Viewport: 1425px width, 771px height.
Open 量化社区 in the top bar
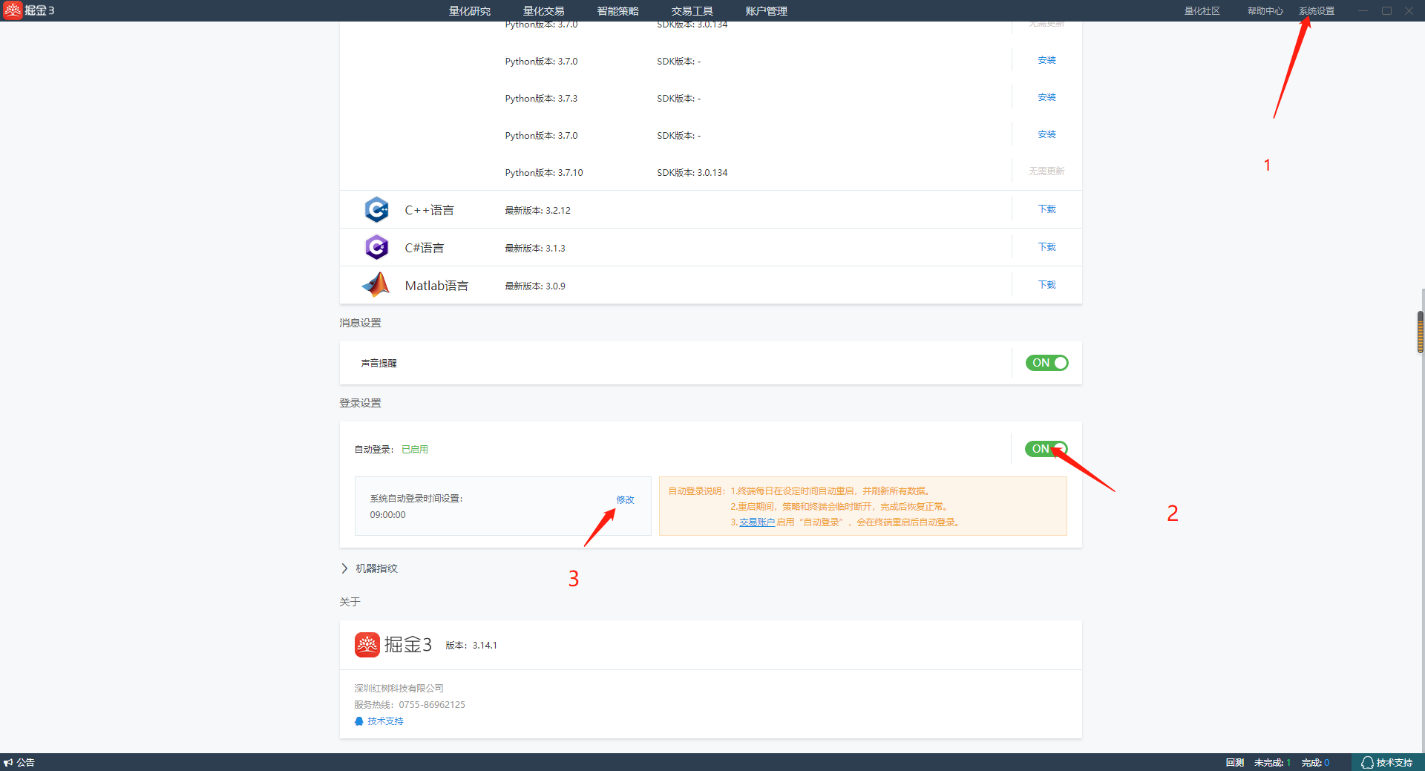coord(1202,11)
